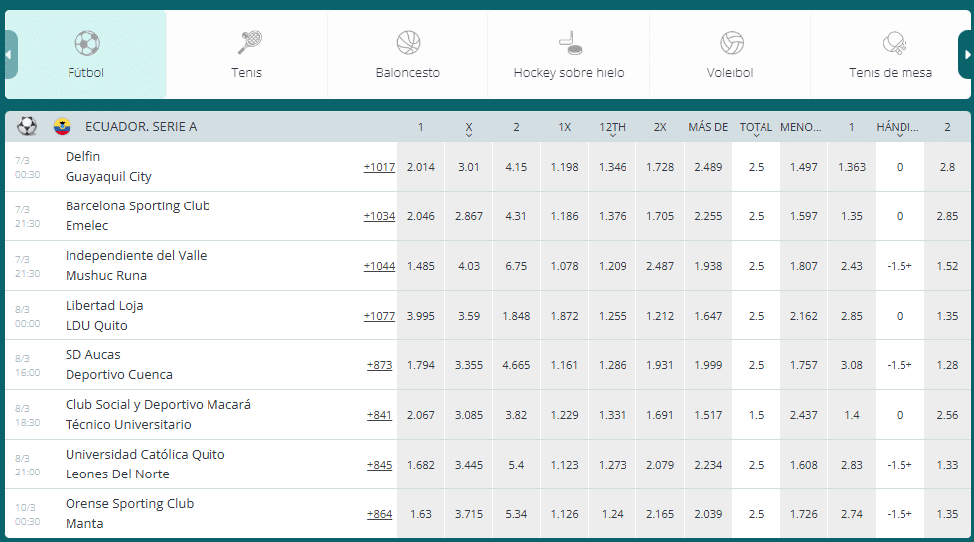
Task: Select the Fútbol sport tab
Action: tap(86, 55)
